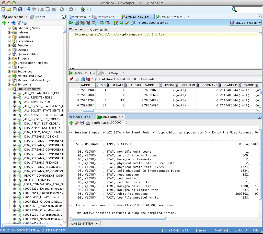Select the Sequences tree item
This screenshot has width=263, height=234.
coord(25,71)
